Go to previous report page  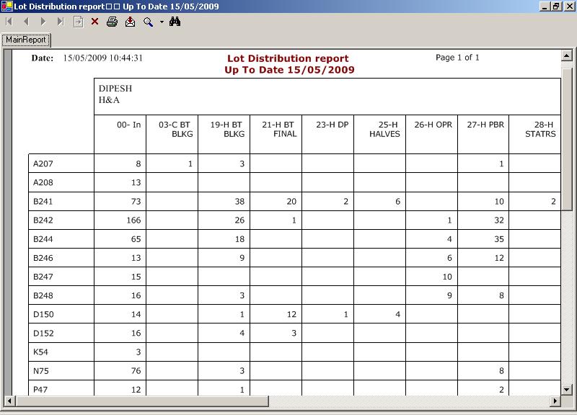coord(26,22)
